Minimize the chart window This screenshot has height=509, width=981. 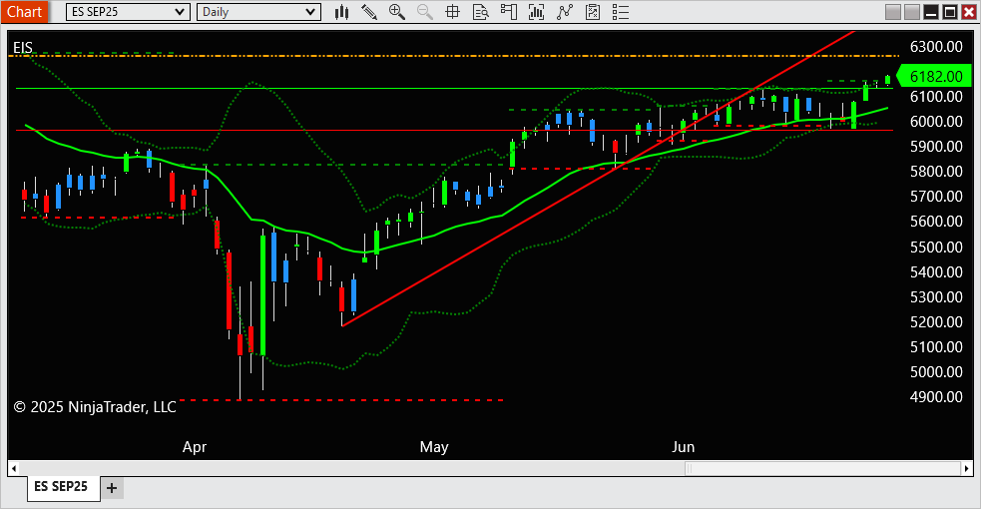click(x=931, y=12)
